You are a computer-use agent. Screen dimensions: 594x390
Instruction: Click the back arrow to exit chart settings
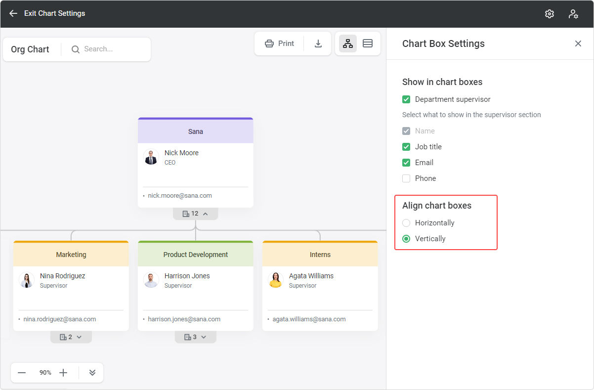[13, 13]
